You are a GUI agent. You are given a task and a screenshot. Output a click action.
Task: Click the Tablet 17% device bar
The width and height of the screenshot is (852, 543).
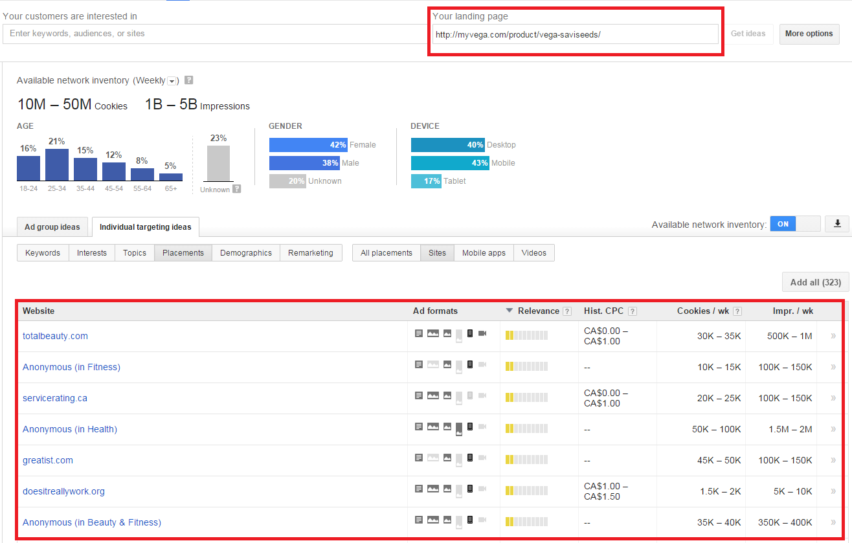coord(427,181)
